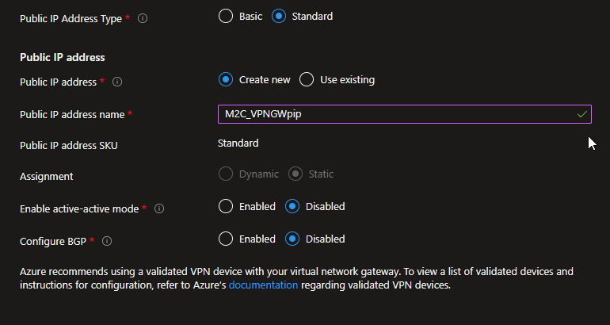Click info icon next to active-active mode
610x325 pixels.
(x=159, y=208)
